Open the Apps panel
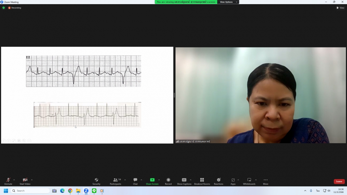Screen dimensions: 347x195 coord(233,181)
